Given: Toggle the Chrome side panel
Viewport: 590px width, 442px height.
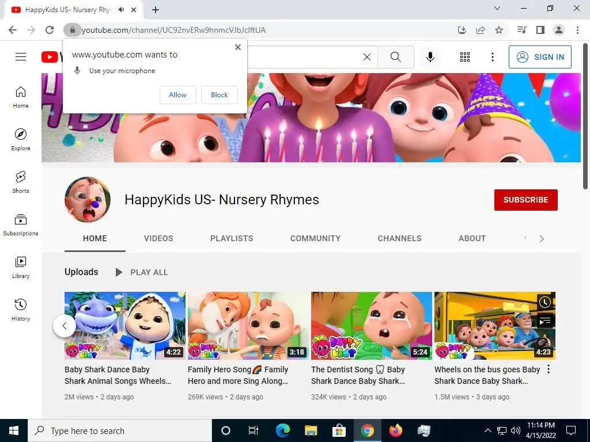Looking at the screenshot, I should (540, 30).
